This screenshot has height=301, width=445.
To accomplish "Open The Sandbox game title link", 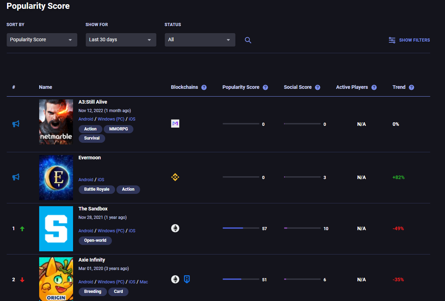I will (x=93, y=209).
